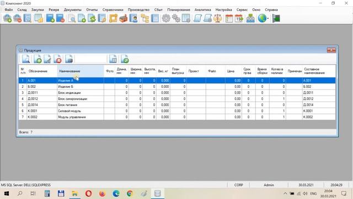Open Google Chrome from the taskbar
The width and height of the screenshot is (353, 199).
click(130, 193)
